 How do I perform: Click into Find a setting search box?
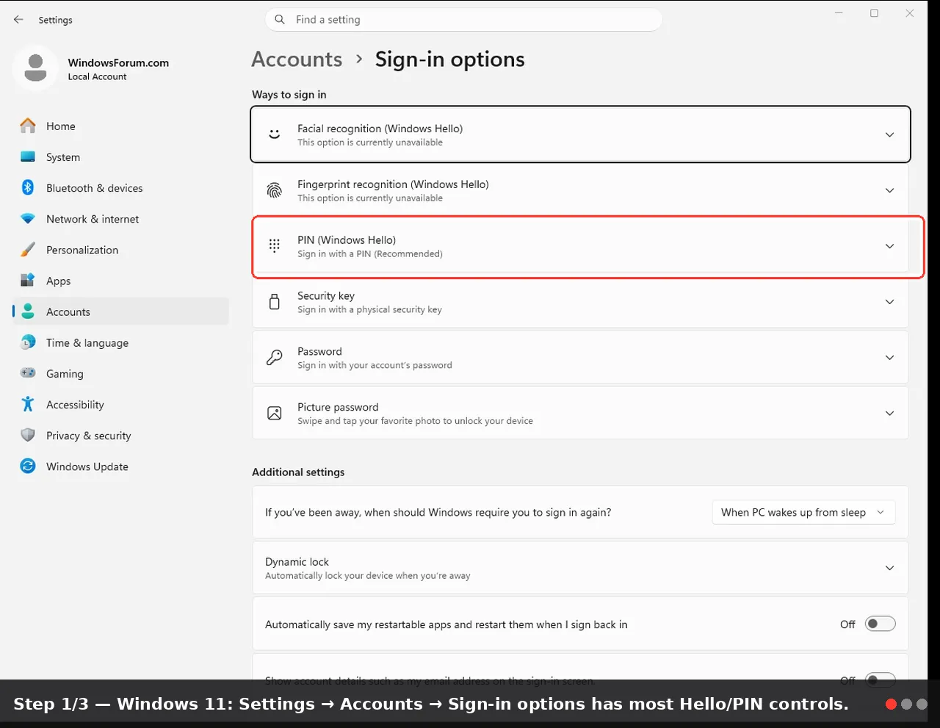click(463, 20)
